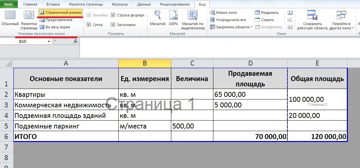Select column E header
The width and height of the screenshot is (360, 168).
[317, 64]
